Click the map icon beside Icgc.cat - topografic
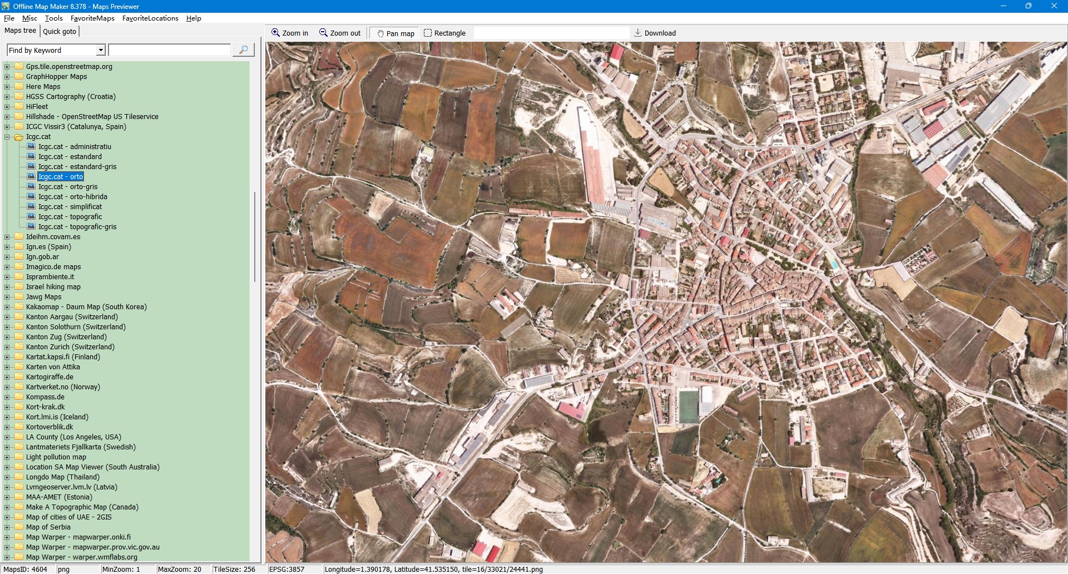Screen dimensions: 1068x574 pyautogui.click(x=31, y=217)
